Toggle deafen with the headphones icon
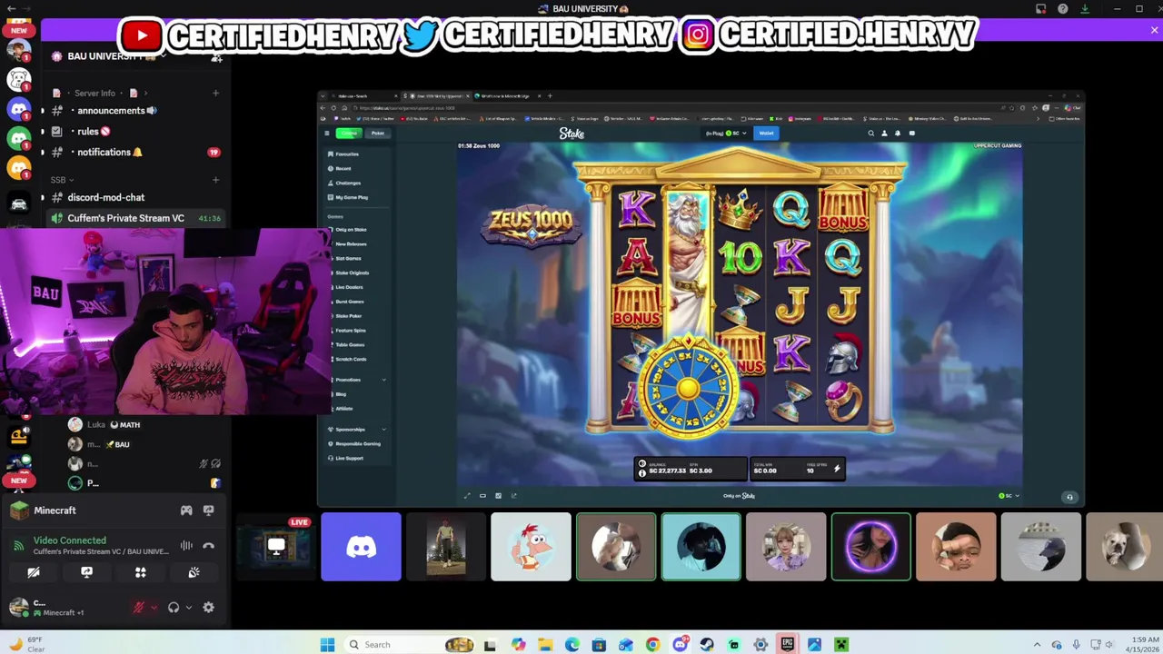This screenshot has width=1163, height=654. (174, 608)
